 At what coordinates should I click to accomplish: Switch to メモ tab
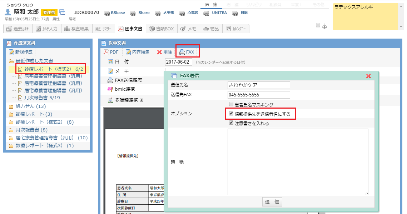click(x=189, y=29)
